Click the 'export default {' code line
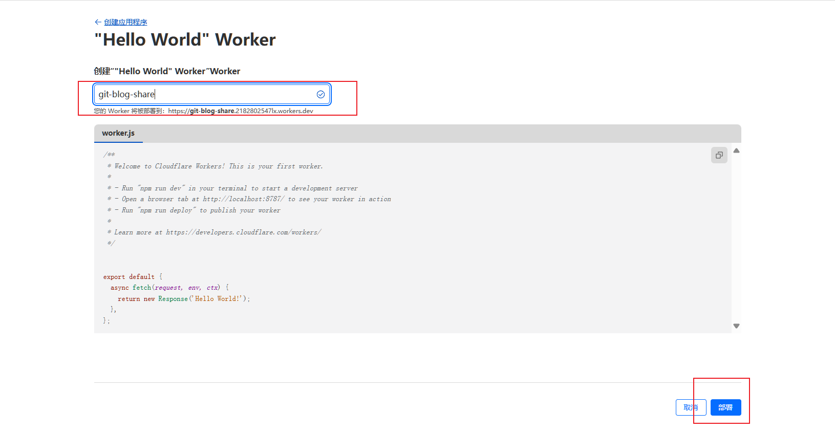Screen dimensions: 835x432 [x=133, y=277]
